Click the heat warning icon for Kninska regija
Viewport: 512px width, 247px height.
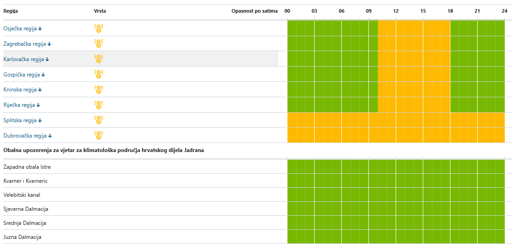click(98, 90)
